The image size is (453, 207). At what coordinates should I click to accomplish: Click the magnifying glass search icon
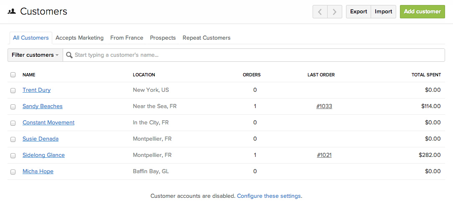pyautogui.click(x=69, y=55)
